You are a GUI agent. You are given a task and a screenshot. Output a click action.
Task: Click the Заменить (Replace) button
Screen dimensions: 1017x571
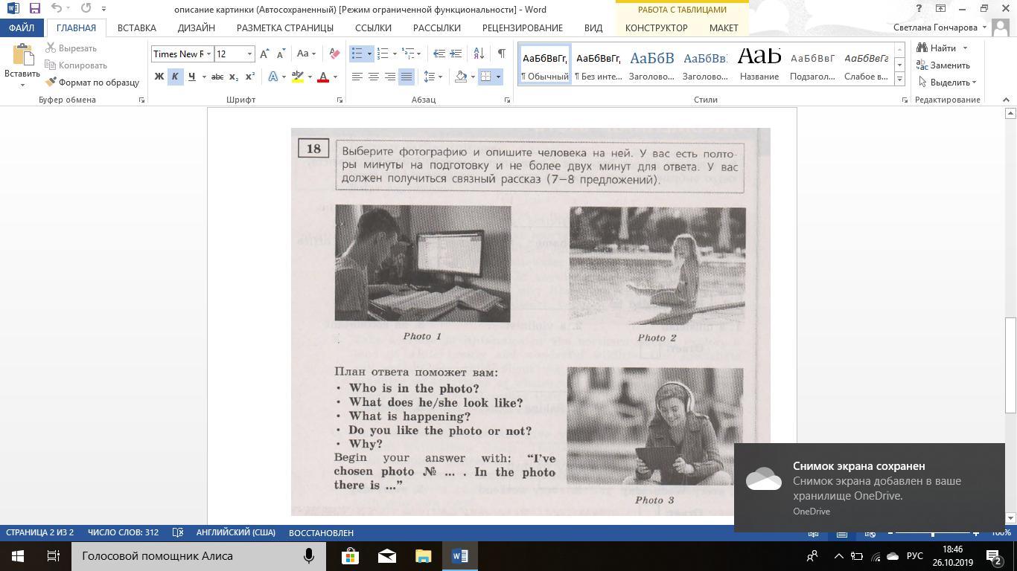(944, 65)
